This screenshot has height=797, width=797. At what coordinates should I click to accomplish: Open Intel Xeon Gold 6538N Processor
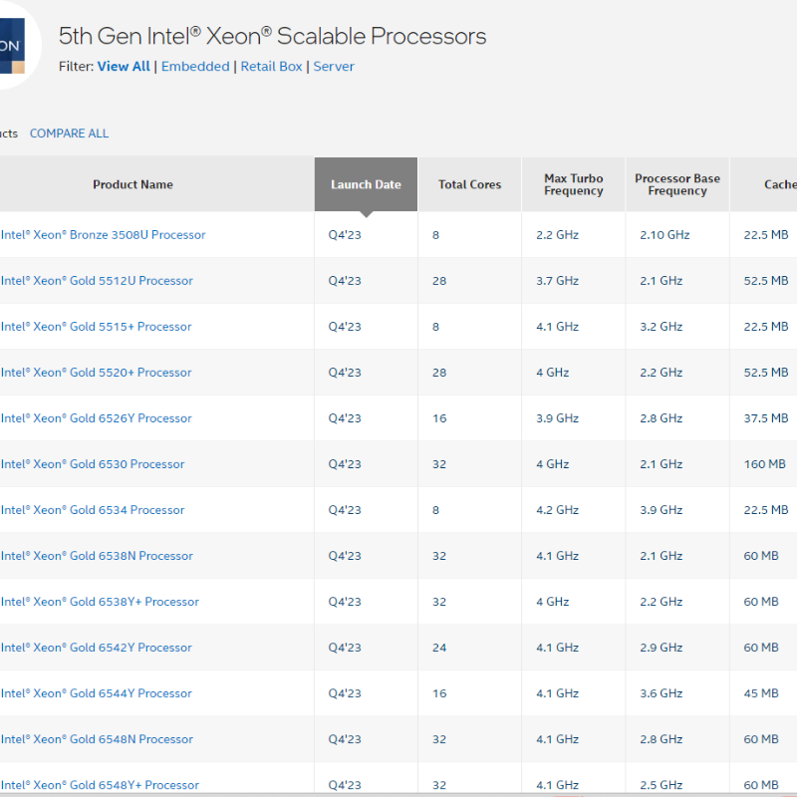click(x=97, y=556)
